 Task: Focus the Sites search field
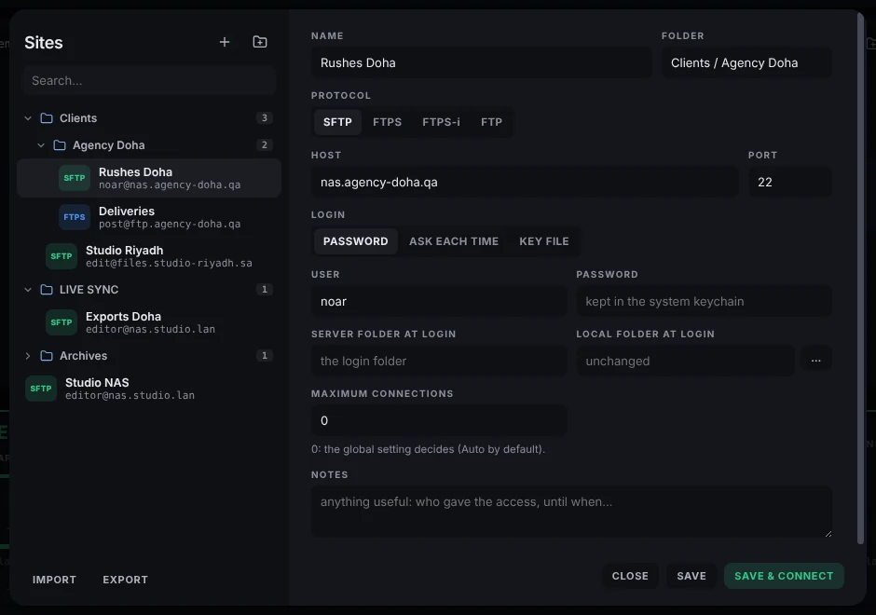tap(149, 80)
